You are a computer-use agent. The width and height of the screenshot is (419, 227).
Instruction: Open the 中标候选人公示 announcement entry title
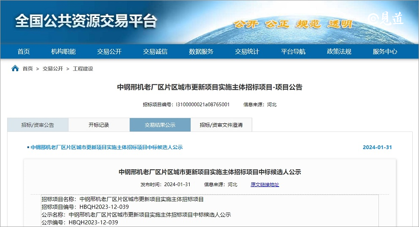pyautogui.click(x=106, y=147)
